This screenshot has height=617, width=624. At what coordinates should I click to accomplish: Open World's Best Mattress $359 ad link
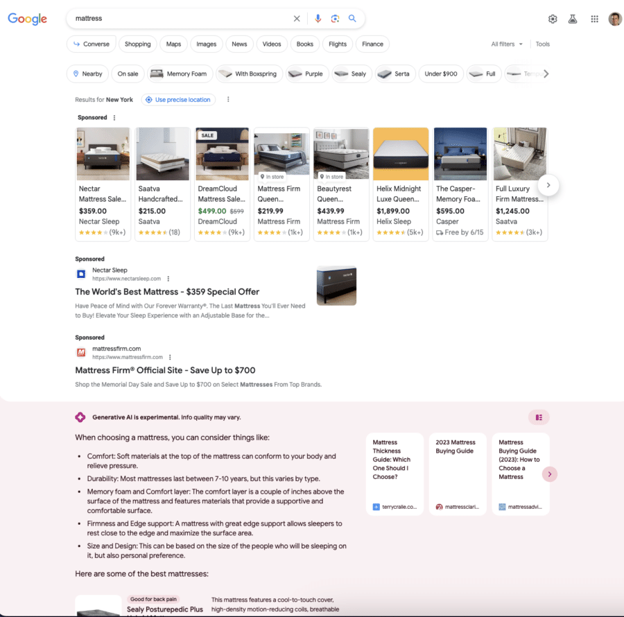[x=167, y=292]
